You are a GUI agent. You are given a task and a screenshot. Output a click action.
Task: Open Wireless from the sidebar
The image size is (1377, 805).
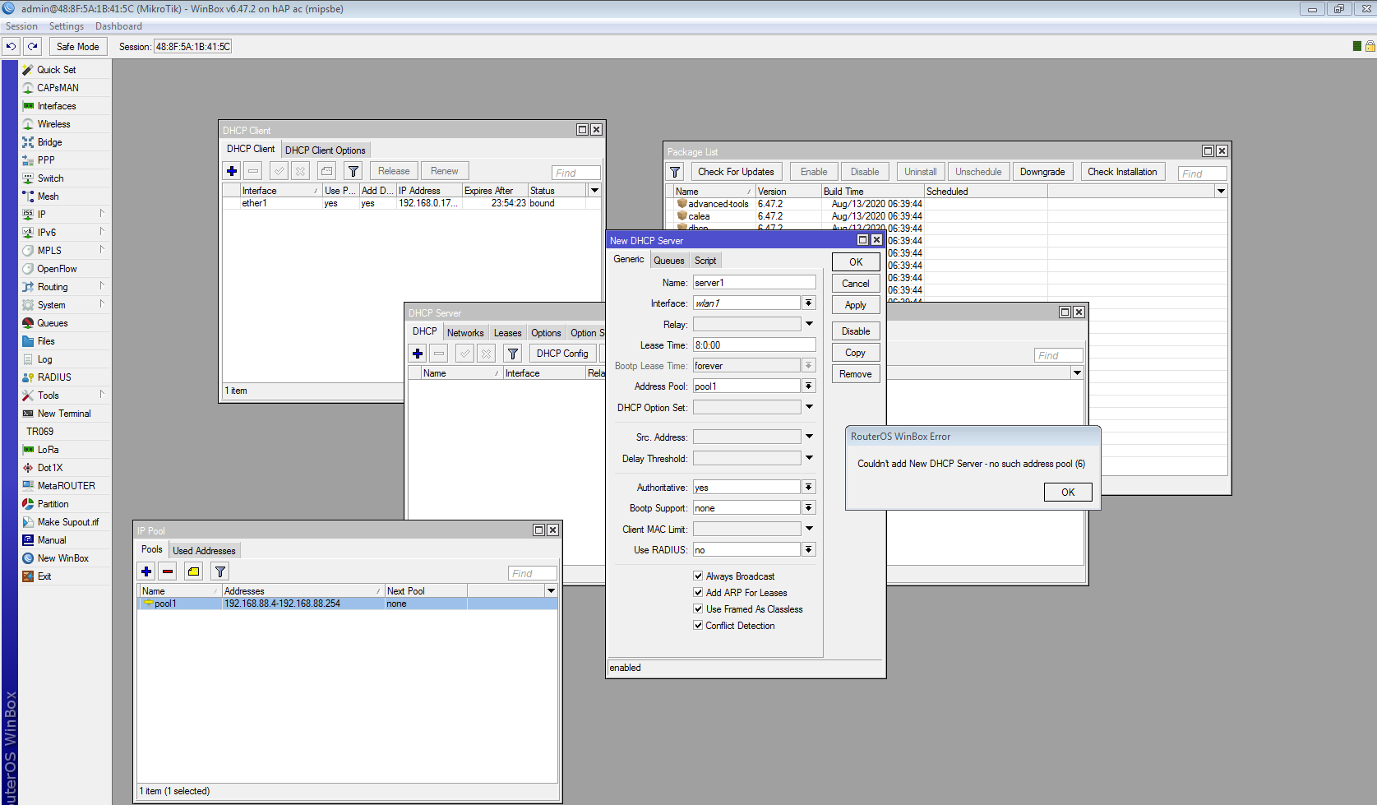click(x=53, y=124)
